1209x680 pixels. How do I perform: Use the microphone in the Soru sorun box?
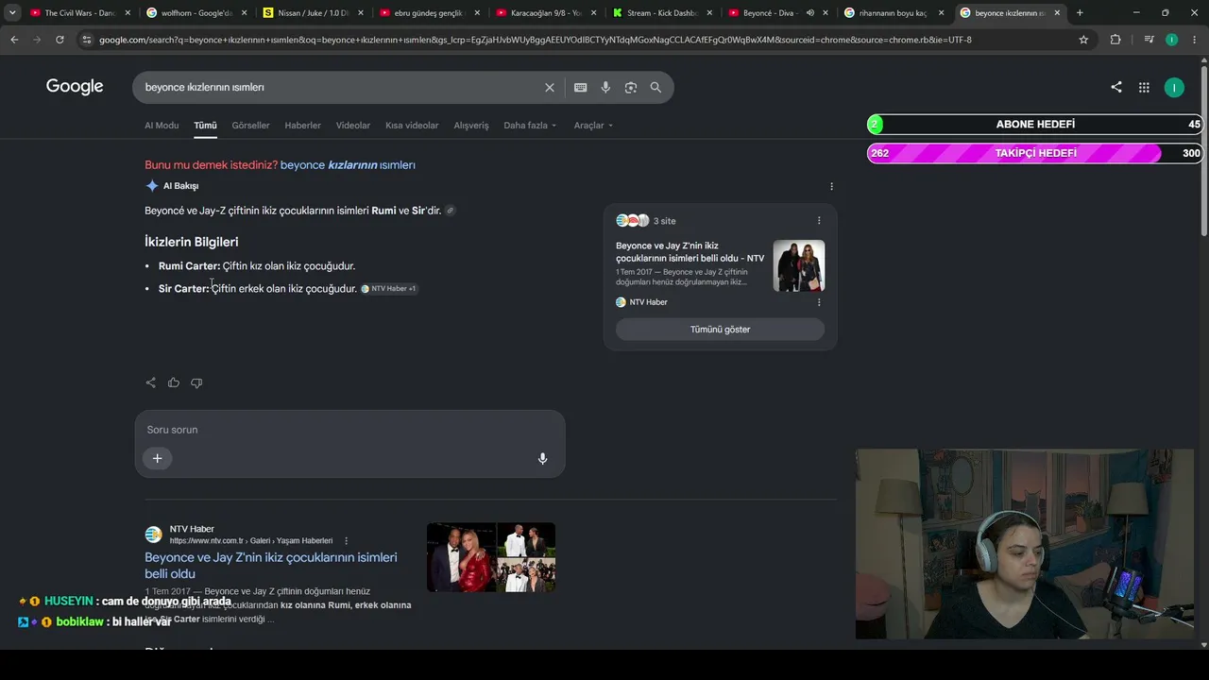click(x=542, y=458)
